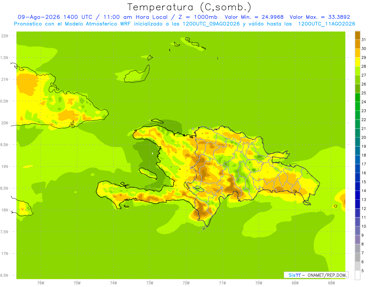Click the "31" colorbar label
The width and height of the screenshot is (372, 287).
pyautogui.click(x=364, y=40)
